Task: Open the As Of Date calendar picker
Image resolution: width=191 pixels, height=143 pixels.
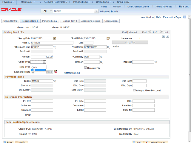Action: [108, 38]
